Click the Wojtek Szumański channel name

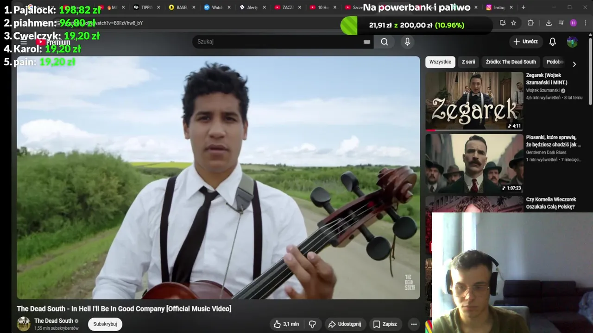point(543,91)
